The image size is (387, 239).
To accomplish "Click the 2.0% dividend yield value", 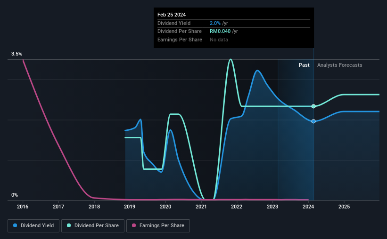I will pyautogui.click(x=215, y=23).
